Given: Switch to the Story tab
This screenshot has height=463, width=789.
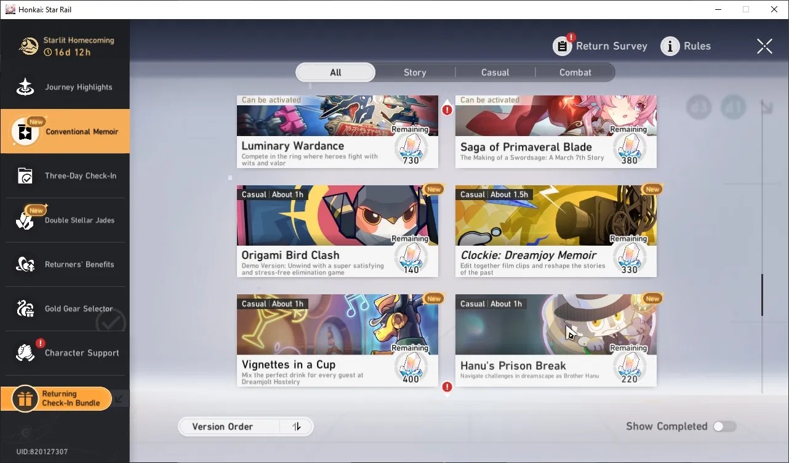Looking at the screenshot, I should coord(415,73).
